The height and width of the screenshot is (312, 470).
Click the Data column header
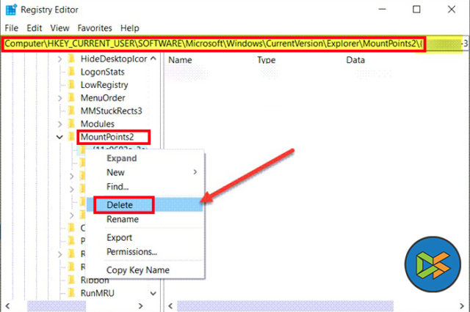tap(355, 60)
